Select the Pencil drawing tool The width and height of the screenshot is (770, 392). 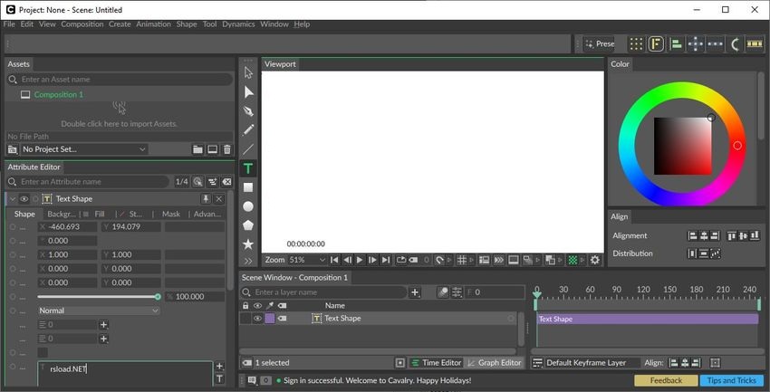click(x=248, y=129)
